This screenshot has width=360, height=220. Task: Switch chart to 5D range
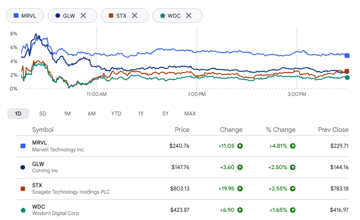tap(43, 114)
